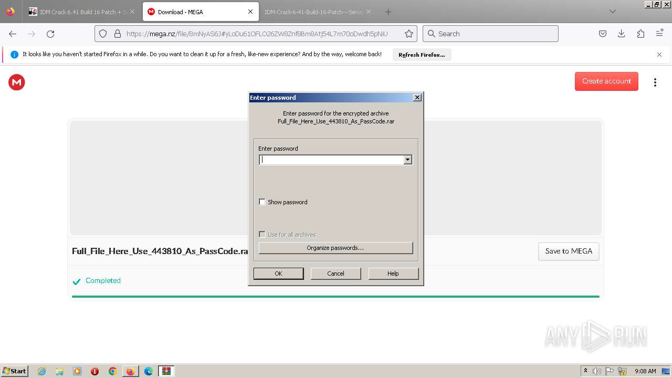Screen dimensions: 672x378
Task: Launch media player from taskbar
Action: [77, 371]
